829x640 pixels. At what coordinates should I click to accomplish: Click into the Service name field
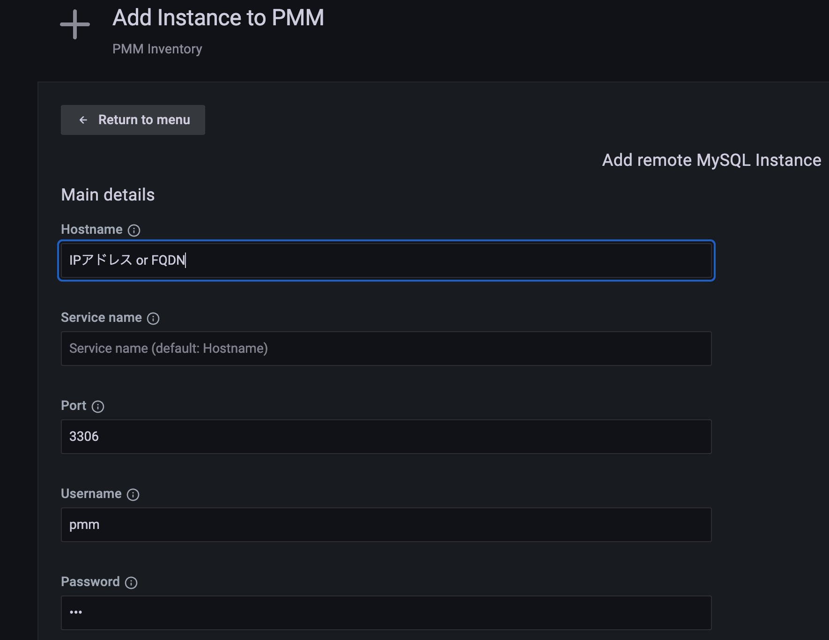(386, 349)
